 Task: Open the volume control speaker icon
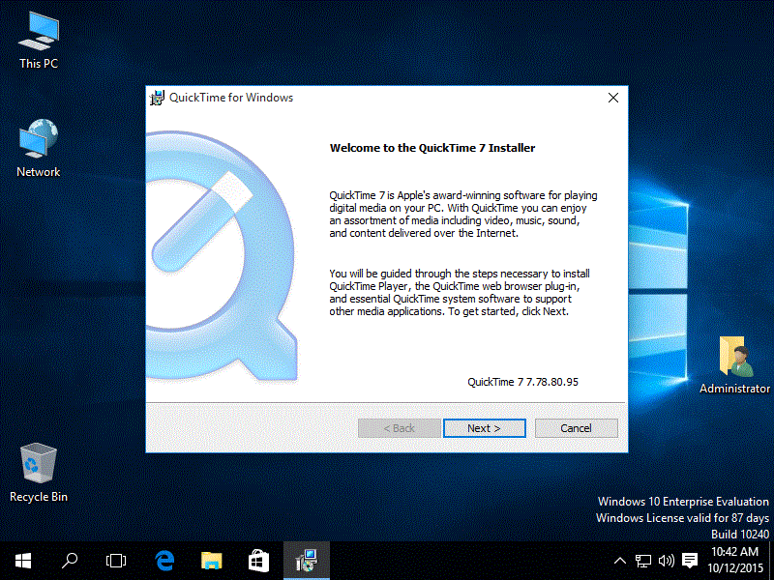coord(666,561)
